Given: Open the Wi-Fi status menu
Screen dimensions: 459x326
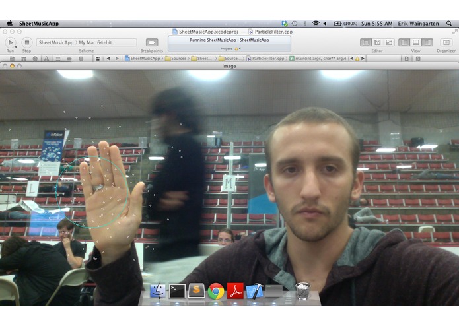Looking at the screenshot, I should tap(316, 23).
